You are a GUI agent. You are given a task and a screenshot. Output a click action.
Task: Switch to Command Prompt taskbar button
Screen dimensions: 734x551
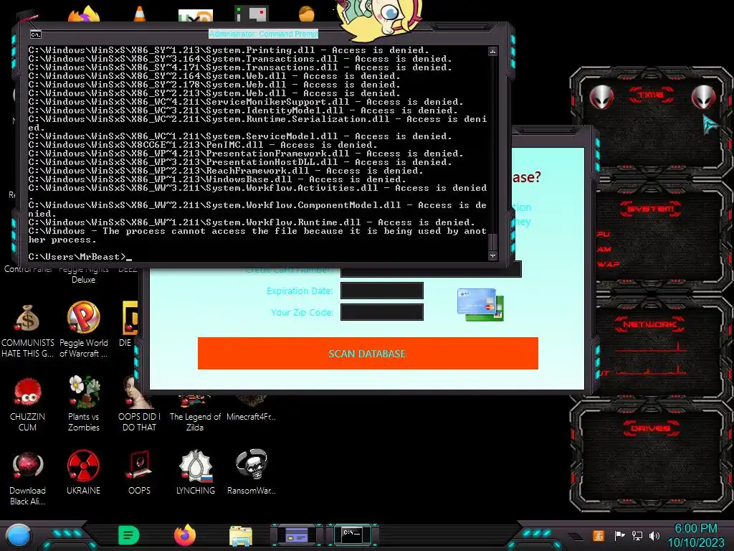(x=352, y=535)
